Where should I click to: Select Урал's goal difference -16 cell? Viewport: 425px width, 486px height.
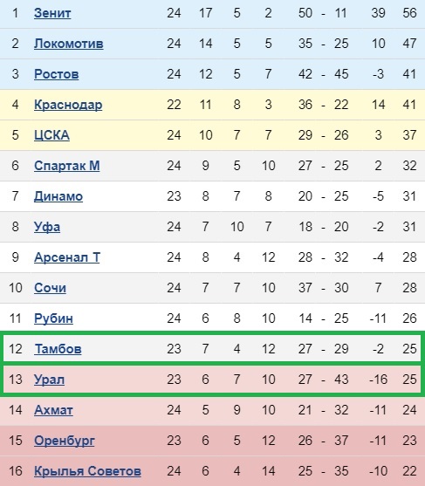click(378, 380)
